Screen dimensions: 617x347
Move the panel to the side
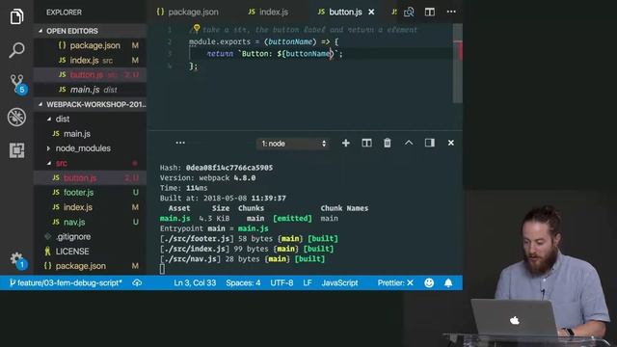click(x=430, y=143)
